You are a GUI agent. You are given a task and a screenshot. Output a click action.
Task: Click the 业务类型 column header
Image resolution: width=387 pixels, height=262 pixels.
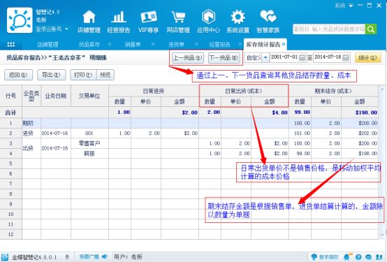(x=31, y=96)
